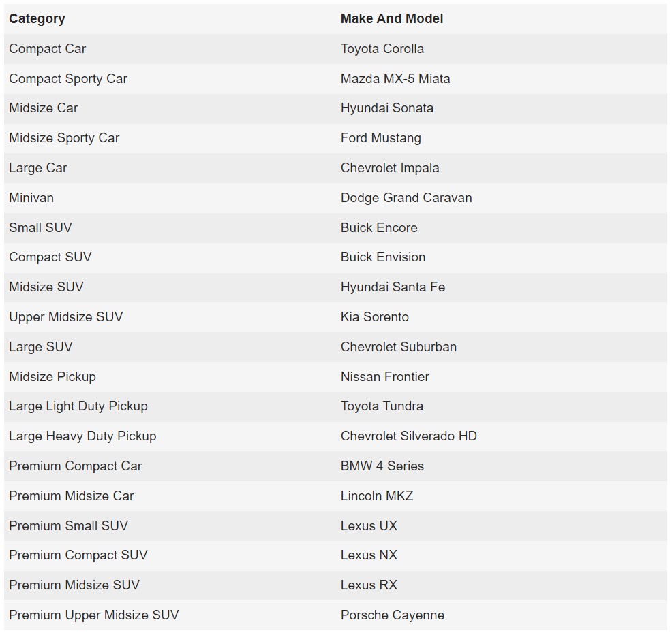Select the Large Light Duty Pickup label
Screen dimensions: 670x633
click(x=78, y=406)
